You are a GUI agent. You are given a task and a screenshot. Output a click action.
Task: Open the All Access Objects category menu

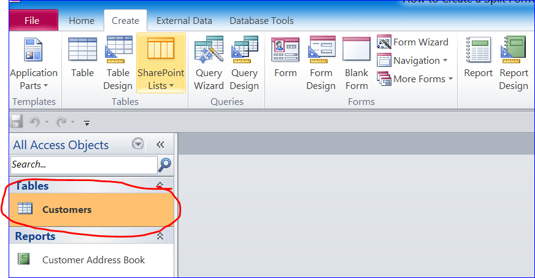[138, 144]
